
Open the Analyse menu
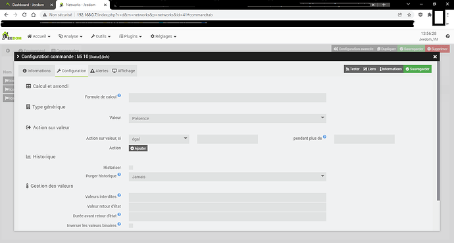point(70,36)
